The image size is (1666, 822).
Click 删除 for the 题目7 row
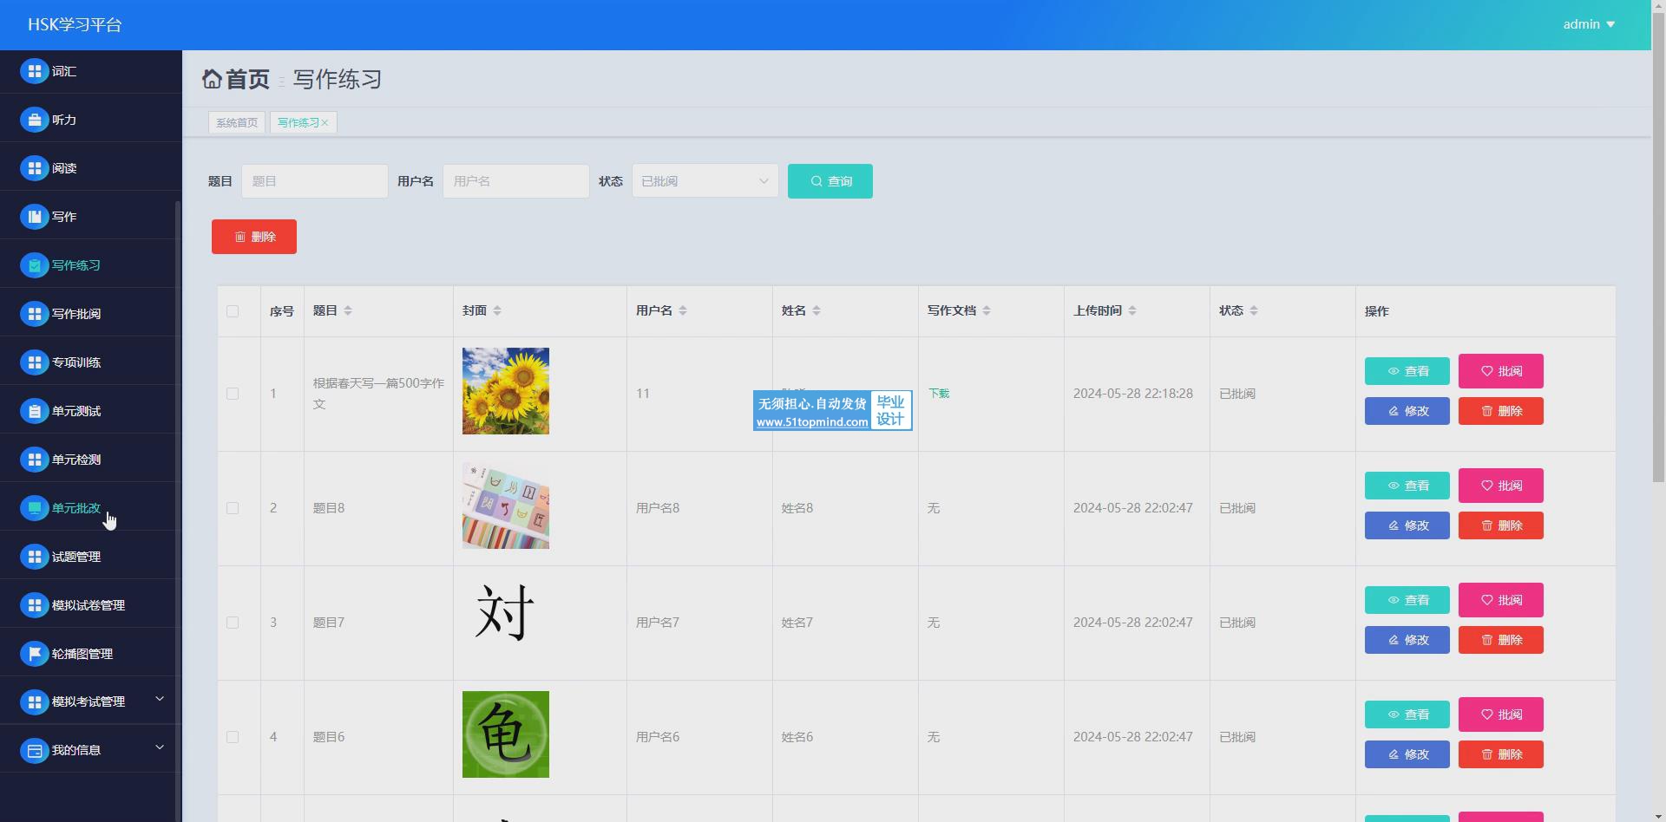click(x=1501, y=640)
